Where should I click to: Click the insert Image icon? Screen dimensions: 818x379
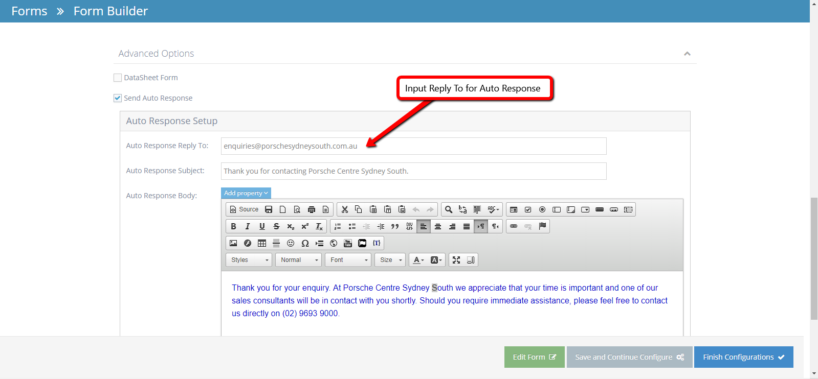(x=233, y=243)
